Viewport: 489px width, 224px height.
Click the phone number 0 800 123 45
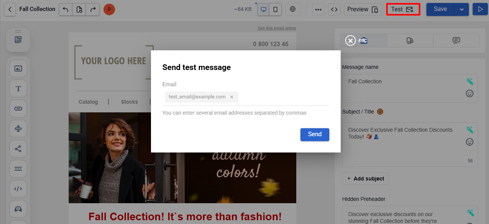[271, 44]
